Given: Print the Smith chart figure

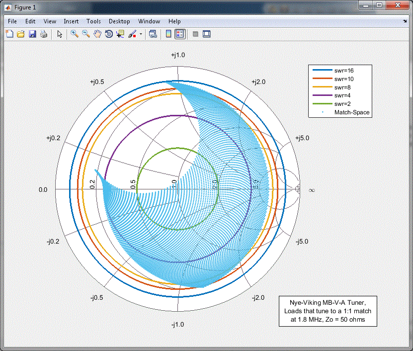Looking at the screenshot, I should coord(44,34).
